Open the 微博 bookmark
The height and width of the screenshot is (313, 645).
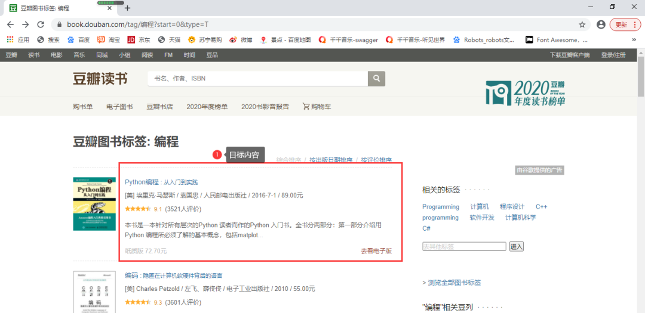click(241, 40)
